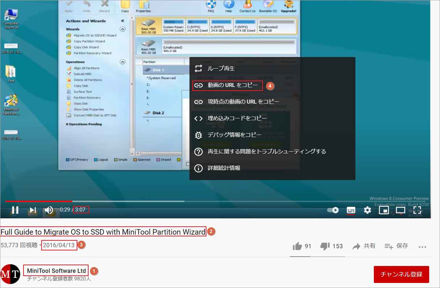Open MiniTool Partition desktop icon
Screen dimensions: 440x288
pos(11,105)
